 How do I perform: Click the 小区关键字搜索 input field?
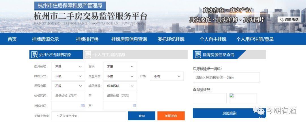(x=89, y=116)
